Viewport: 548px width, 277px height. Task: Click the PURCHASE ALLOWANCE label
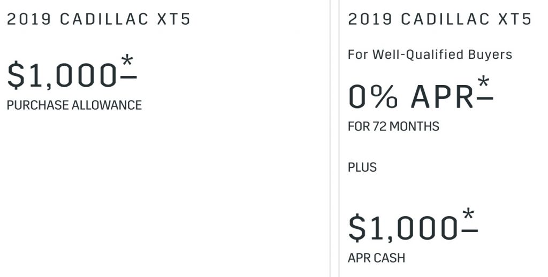[74, 105]
